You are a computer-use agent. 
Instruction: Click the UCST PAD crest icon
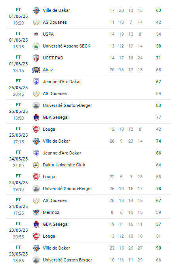36,58
